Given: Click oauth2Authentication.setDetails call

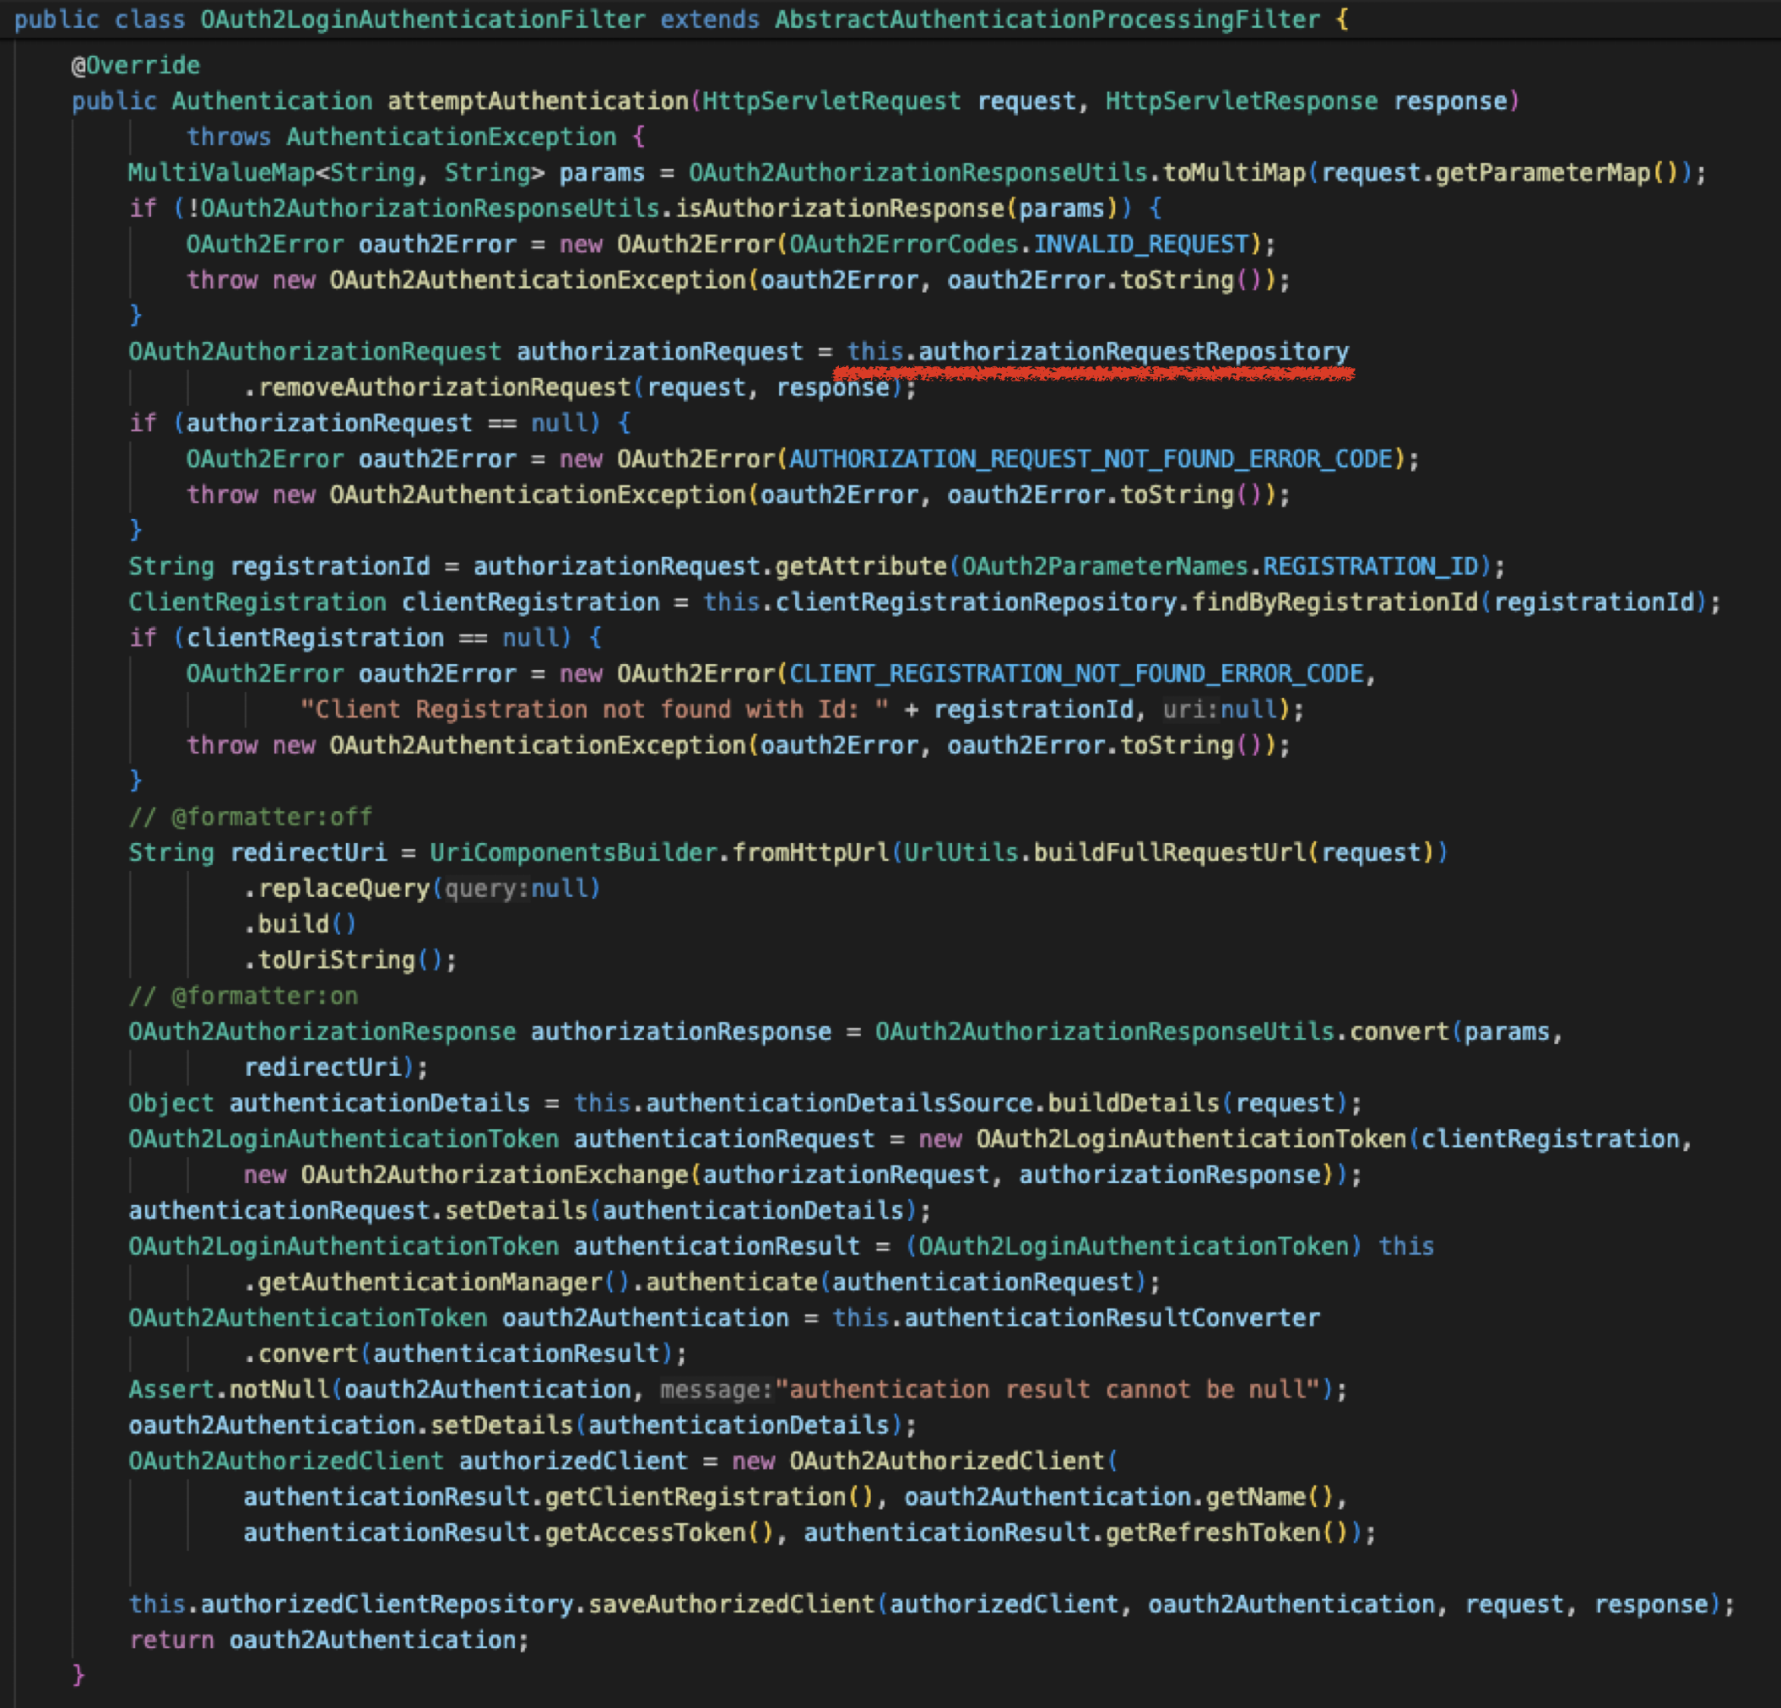Looking at the screenshot, I should tap(351, 1425).
